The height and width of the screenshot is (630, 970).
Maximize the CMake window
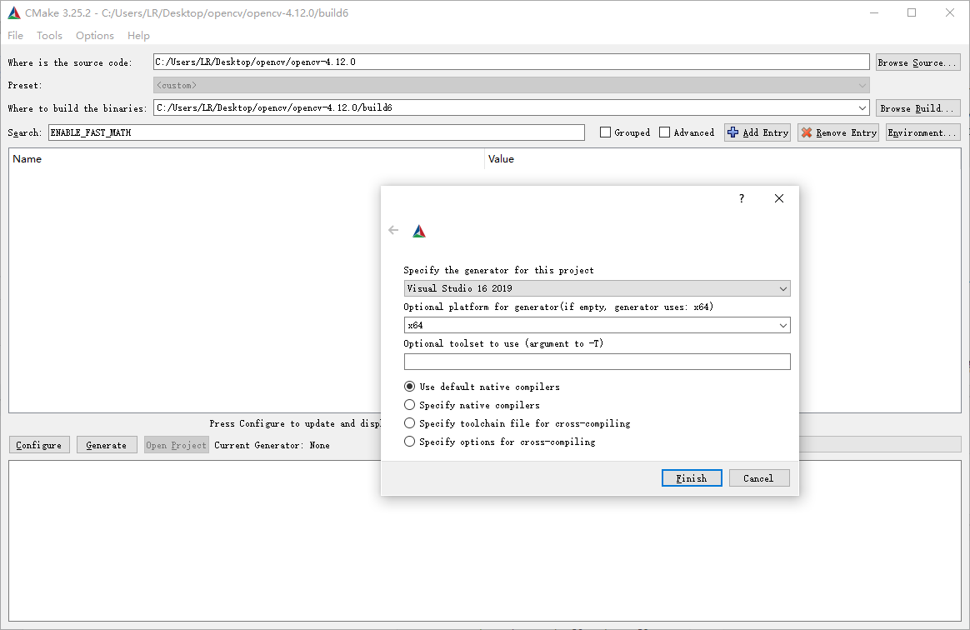[911, 12]
